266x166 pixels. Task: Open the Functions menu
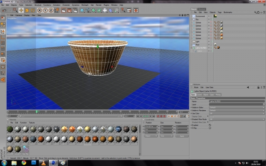tap(47, 5)
